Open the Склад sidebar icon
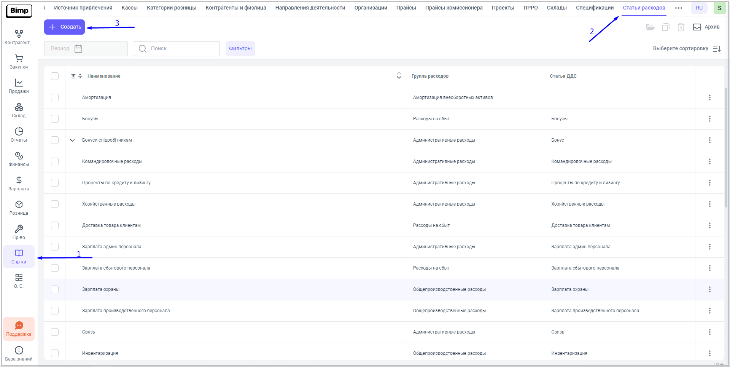The image size is (730, 367). point(19,110)
